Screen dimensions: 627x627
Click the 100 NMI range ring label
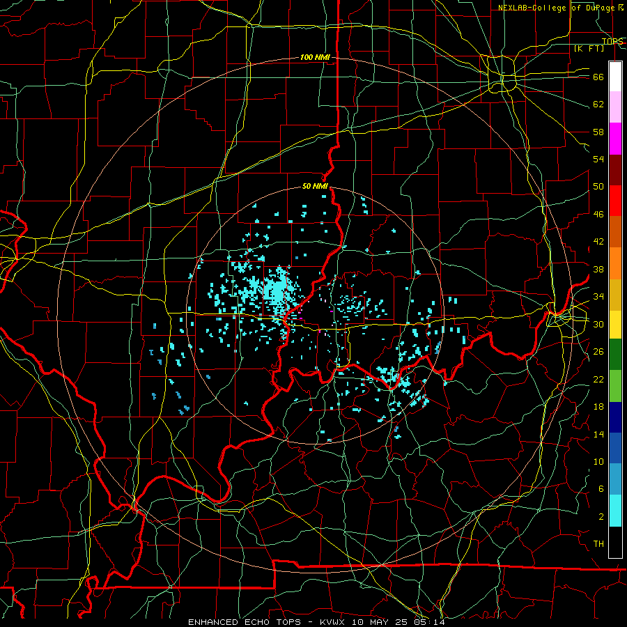point(315,58)
